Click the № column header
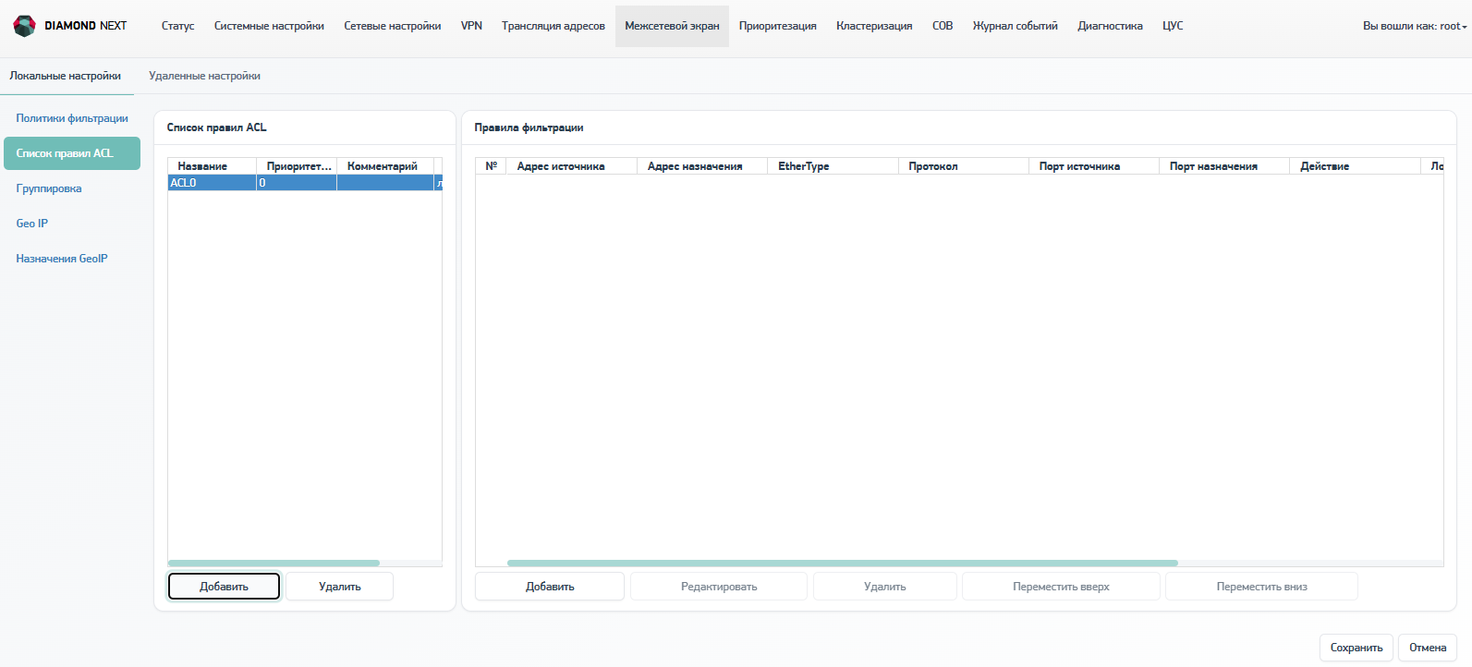Image resolution: width=1472 pixels, height=667 pixels. click(x=491, y=166)
